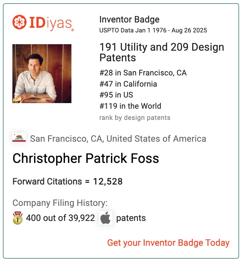Click the Company Filing History label
The image size is (242, 261).
60,203
